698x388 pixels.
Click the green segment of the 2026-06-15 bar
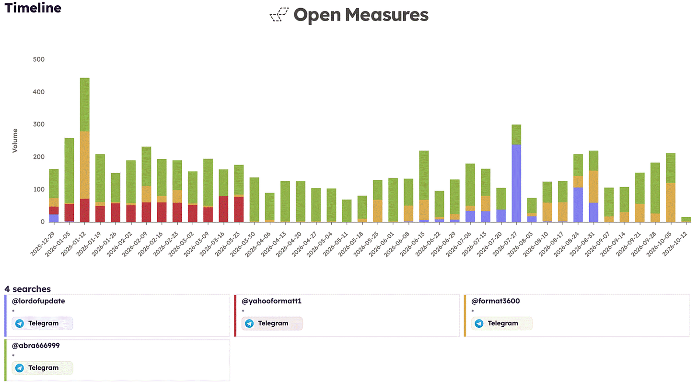tap(424, 176)
